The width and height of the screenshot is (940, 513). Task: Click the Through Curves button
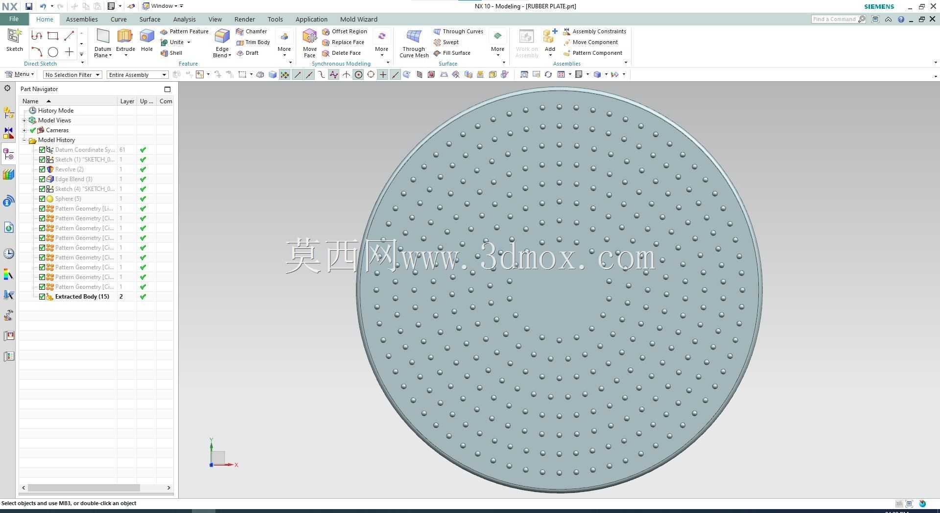coord(458,31)
